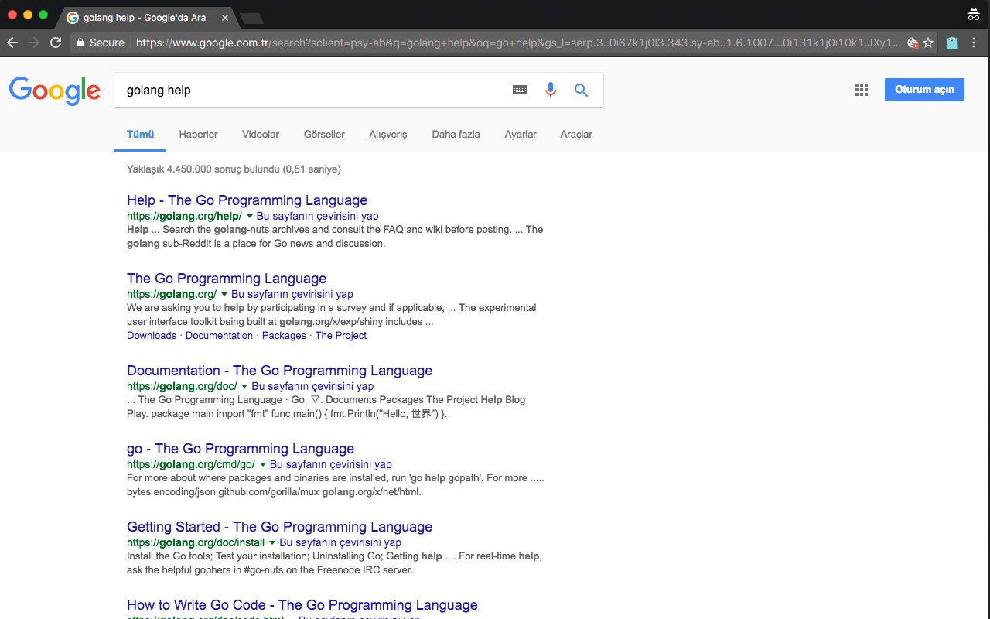Open Ayarlar from the search toolbar

tap(520, 134)
